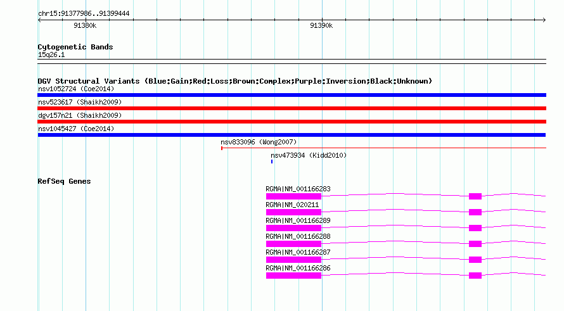Open the dgv157n21 (Shaikh2009) label
Viewport: 564px width, 311px height.
pos(80,115)
